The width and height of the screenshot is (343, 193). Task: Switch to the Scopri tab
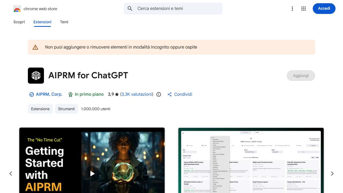(19, 22)
